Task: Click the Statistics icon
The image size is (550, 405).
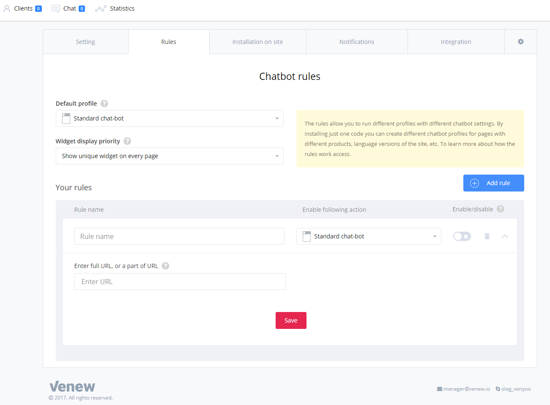Action: 101,8
